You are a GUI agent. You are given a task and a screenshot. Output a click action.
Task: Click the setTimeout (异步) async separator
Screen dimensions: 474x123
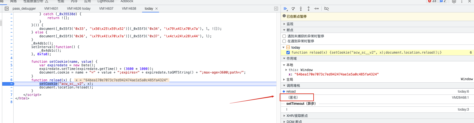pos(301,104)
